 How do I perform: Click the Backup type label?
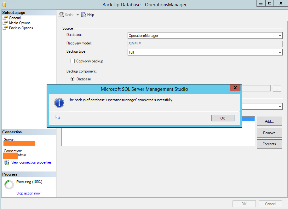(76, 51)
